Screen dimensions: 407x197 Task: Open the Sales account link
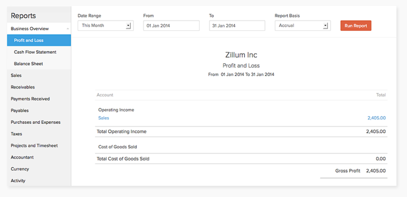pos(104,118)
